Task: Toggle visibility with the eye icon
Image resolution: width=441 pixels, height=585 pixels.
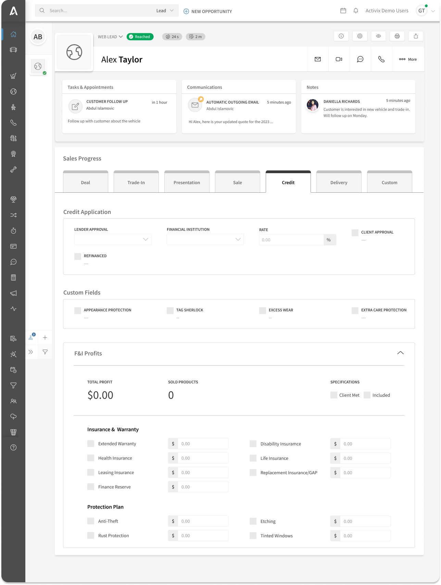Action: (378, 36)
